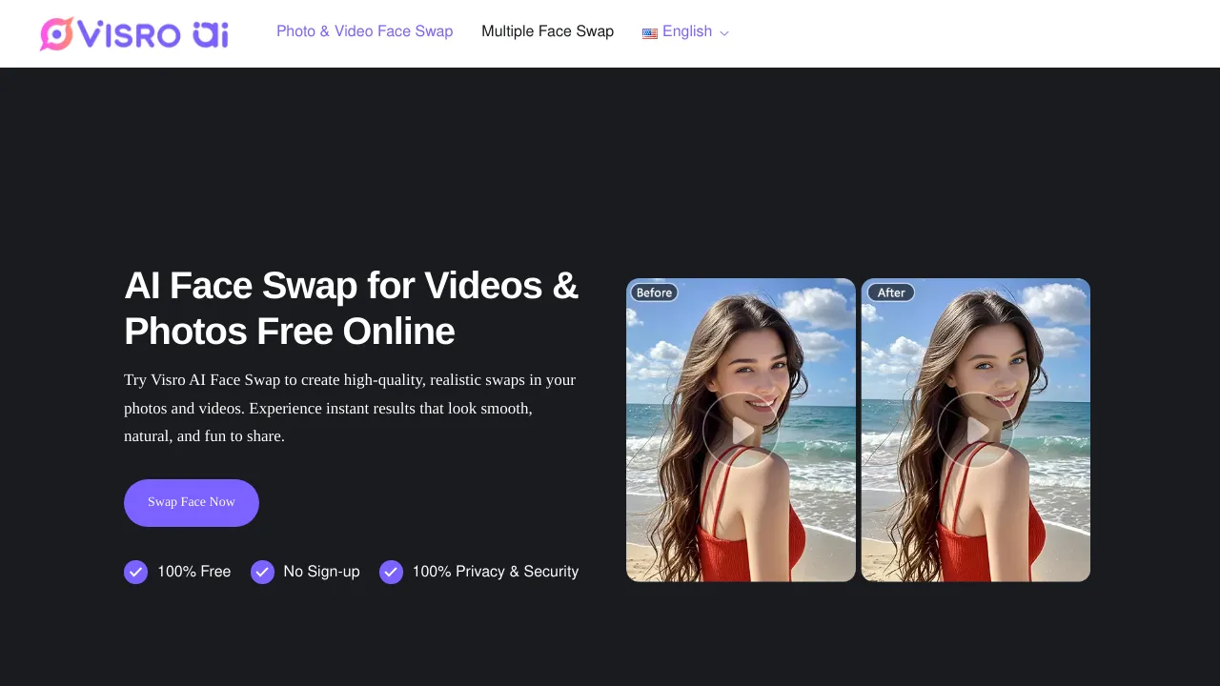Viewport: 1220px width, 686px height.
Task: Open the Photo & Video Face Swap page
Action: pyautogui.click(x=364, y=31)
